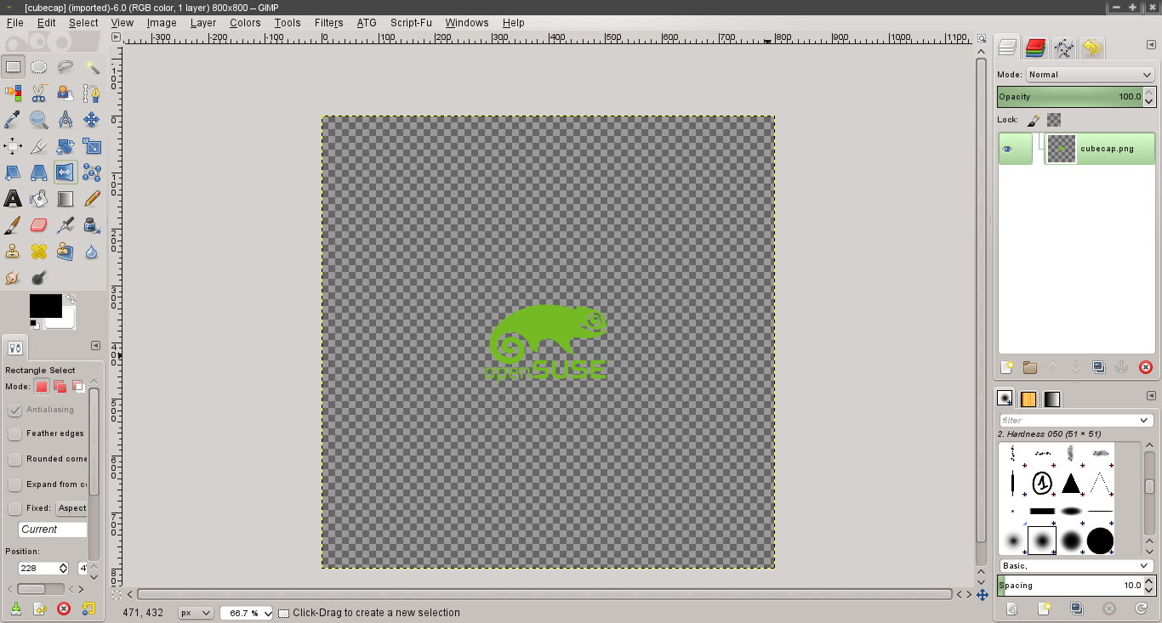This screenshot has width=1162, height=623.
Task: Select the Flip tool
Action: pos(66,173)
